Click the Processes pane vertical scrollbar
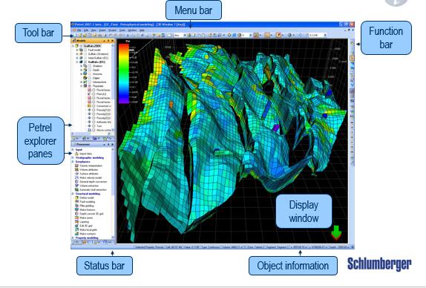This screenshot has height=288, width=426. [113, 193]
